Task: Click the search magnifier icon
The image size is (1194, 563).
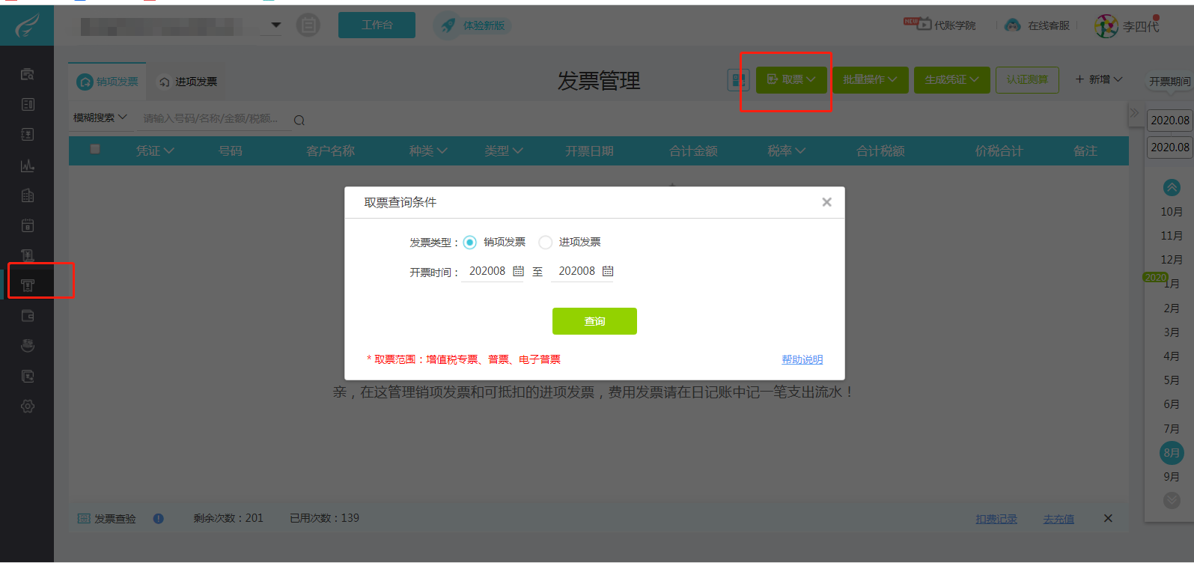Action: point(299,121)
